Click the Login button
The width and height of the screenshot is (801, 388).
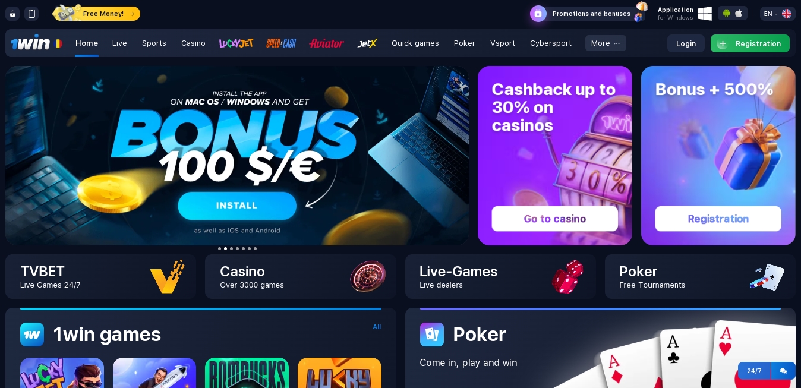686,43
